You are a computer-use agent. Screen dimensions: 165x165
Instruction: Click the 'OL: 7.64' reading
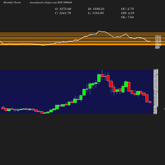[127, 17]
